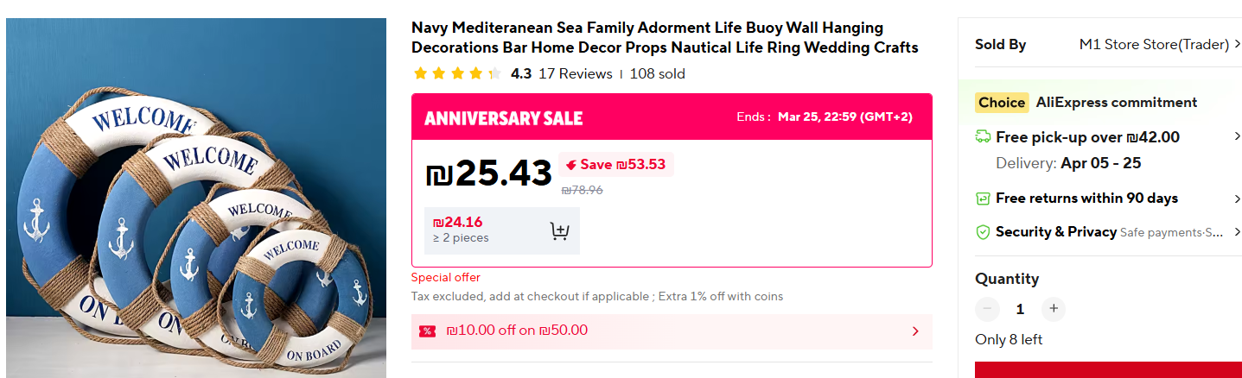Click the free pick-up truck icon

tap(983, 137)
